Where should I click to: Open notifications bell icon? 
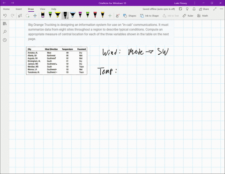194,9
